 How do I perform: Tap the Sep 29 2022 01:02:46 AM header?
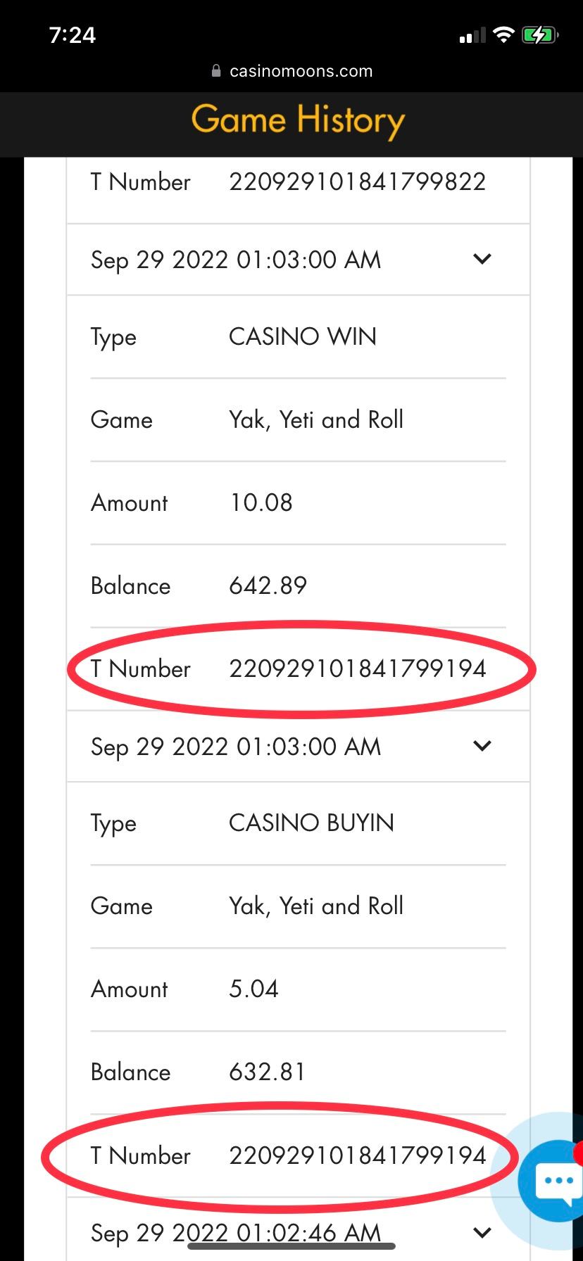pyautogui.click(x=235, y=1231)
